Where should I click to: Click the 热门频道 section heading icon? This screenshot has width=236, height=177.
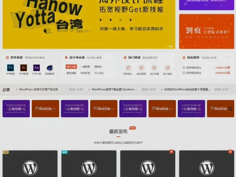coord(125,58)
